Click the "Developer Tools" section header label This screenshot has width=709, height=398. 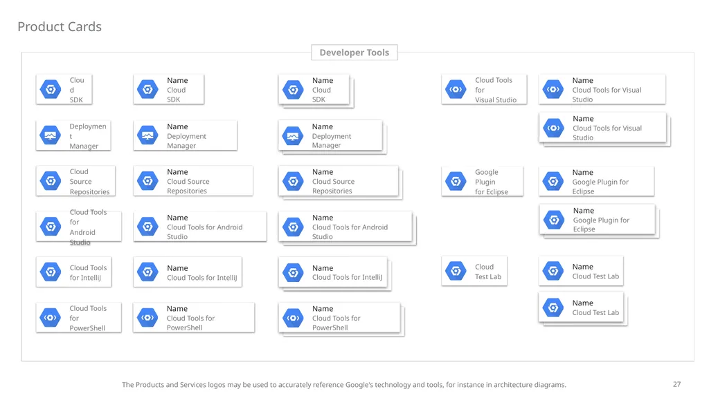point(354,53)
